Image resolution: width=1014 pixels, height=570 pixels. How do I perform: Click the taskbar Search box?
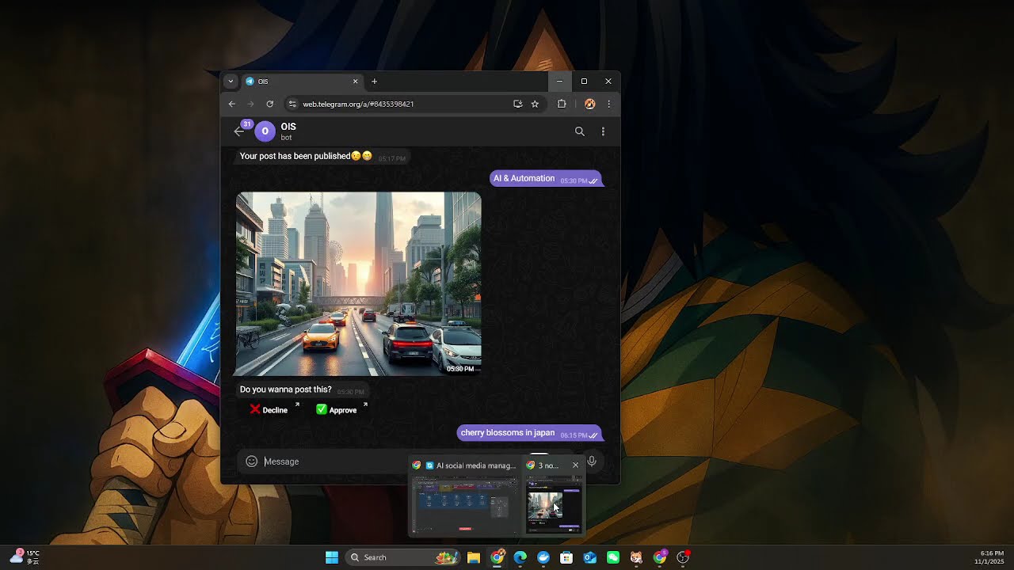click(403, 557)
